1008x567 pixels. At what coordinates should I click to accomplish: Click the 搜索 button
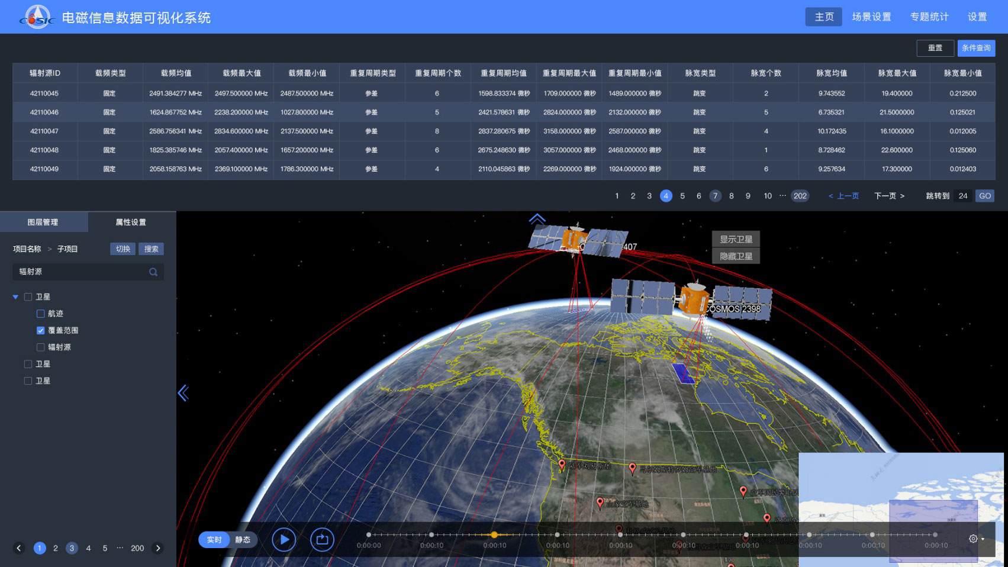(x=152, y=249)
